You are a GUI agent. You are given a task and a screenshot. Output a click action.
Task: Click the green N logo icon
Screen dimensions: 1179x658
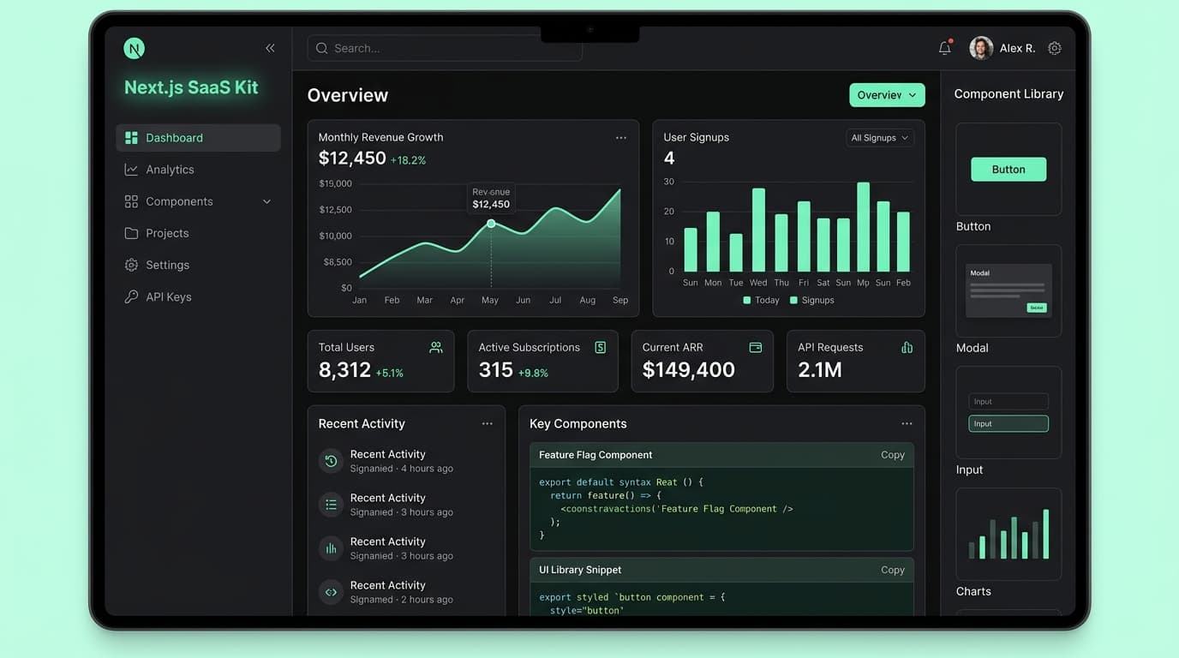tap(134, 48)
